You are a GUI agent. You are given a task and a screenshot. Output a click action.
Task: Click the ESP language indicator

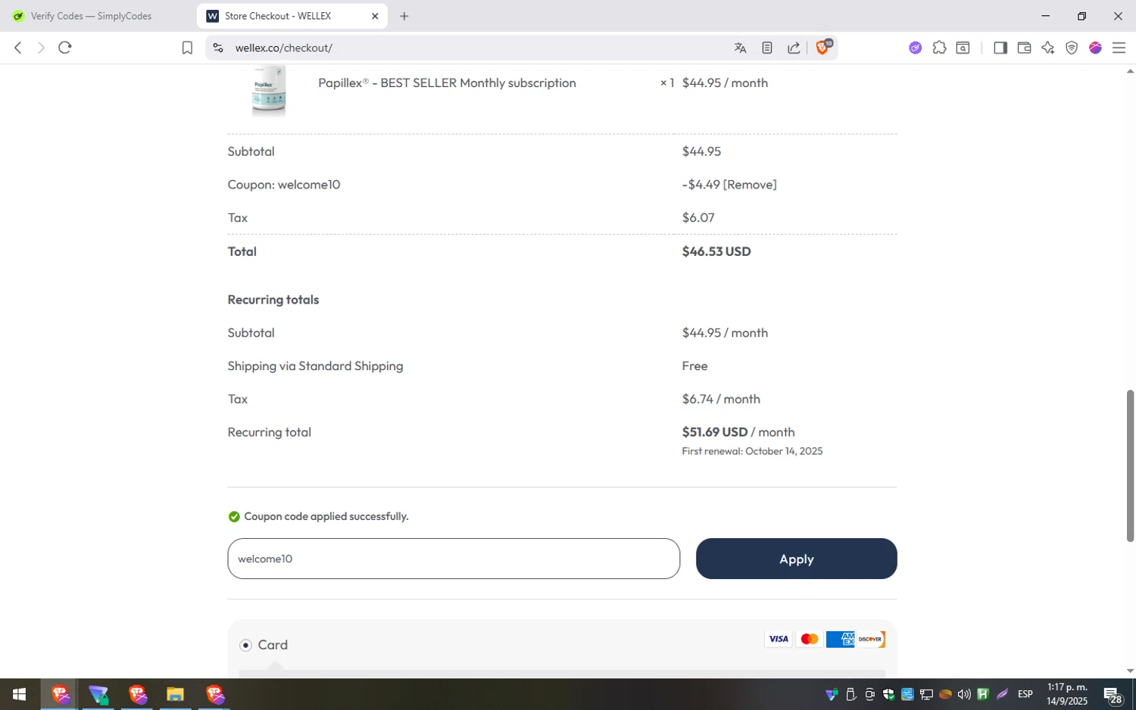click(1025, 694)
